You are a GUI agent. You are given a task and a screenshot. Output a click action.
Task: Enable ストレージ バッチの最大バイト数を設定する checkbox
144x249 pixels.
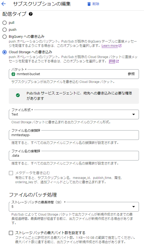11,233
